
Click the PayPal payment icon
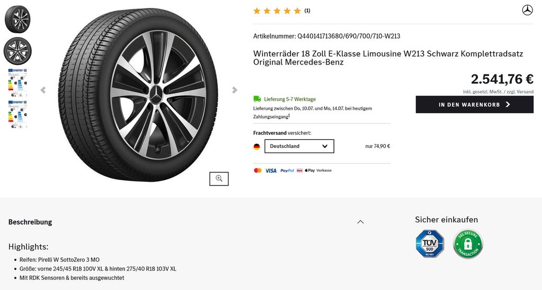(x=287, y=171)
